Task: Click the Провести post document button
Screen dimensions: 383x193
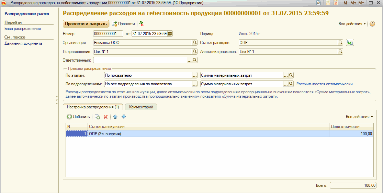Action: tap(124, 24)
